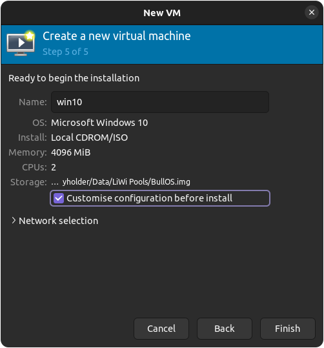Click the new virtual machine monitor icon
The image size is (324, 348).
[21, 43]
